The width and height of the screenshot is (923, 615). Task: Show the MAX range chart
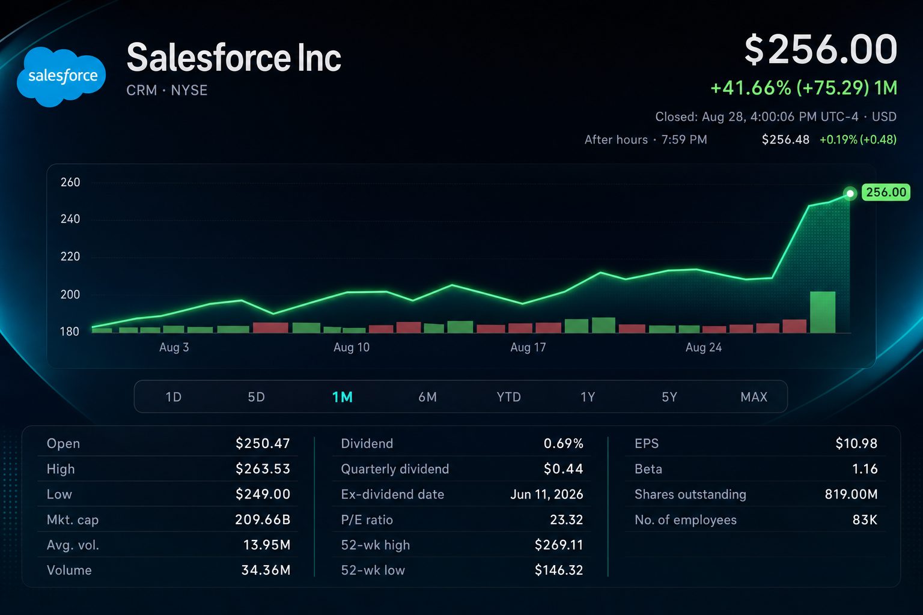click(754, 397)
